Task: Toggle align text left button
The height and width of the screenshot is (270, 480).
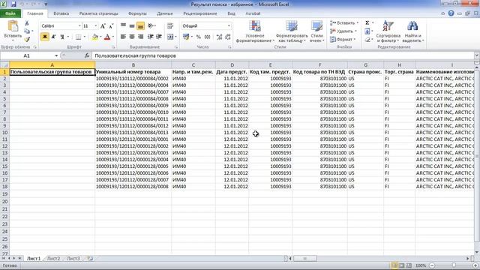Action: (x=123, y=37)
